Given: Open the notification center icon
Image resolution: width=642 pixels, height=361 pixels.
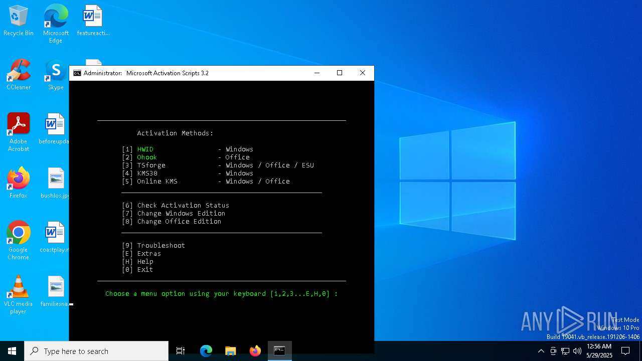Looking at the screenshot, I should (x=625, y=351).
